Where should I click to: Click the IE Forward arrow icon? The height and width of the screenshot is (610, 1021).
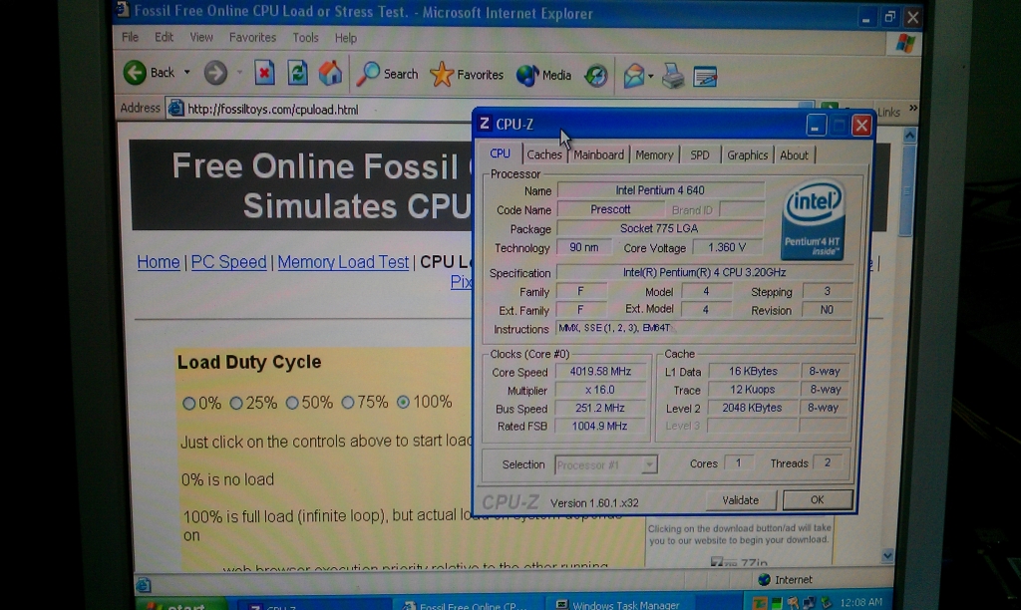click(215, 74)
